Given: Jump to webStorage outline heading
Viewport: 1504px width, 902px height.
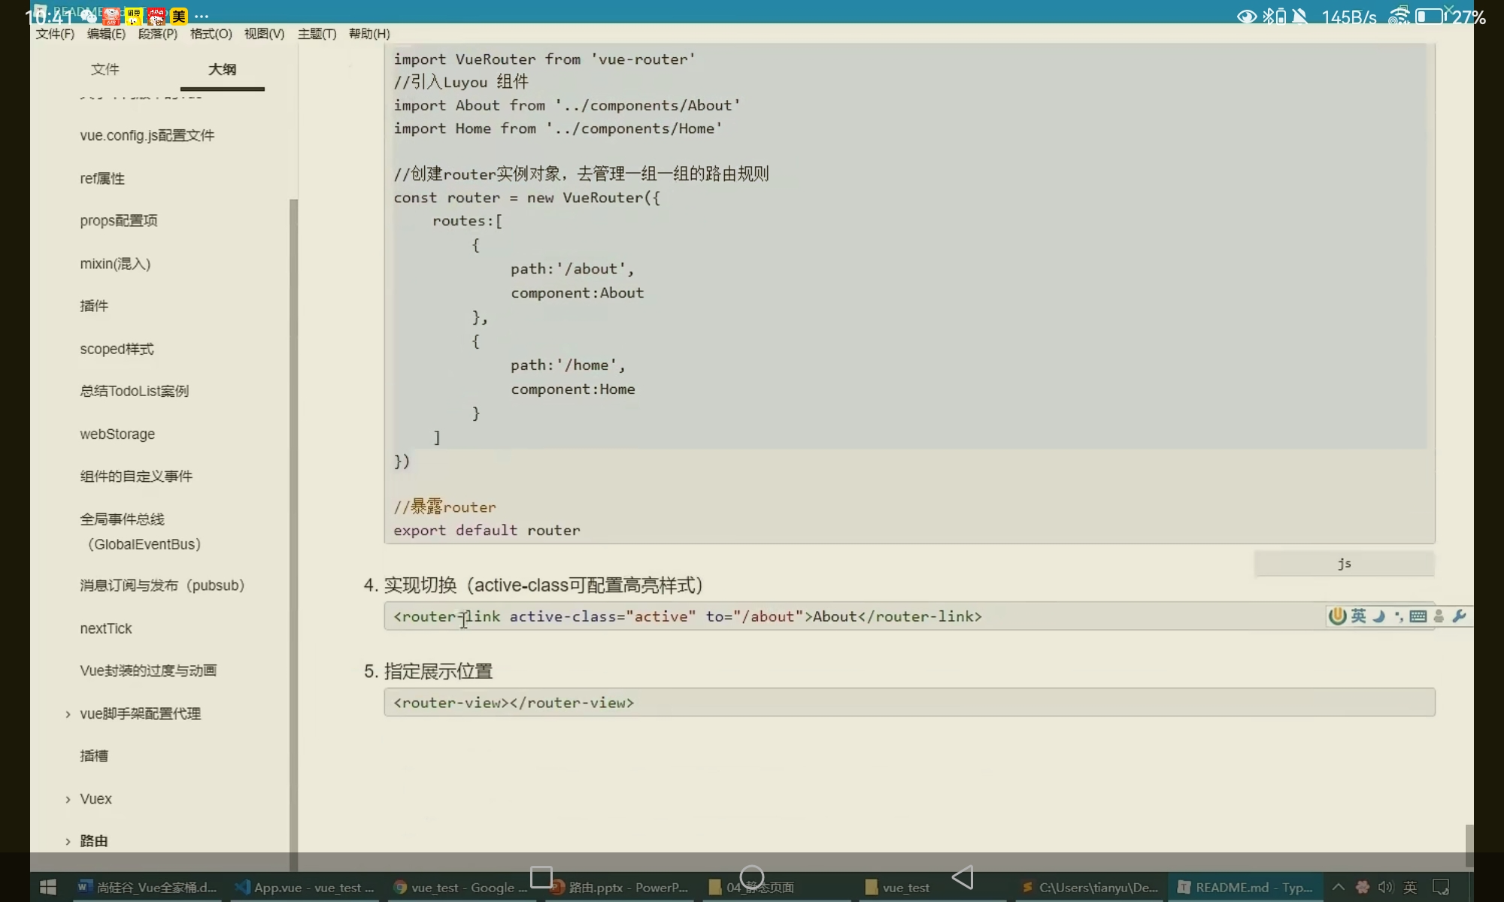Looking at the screenshot, I should click(x=117, y=434).
